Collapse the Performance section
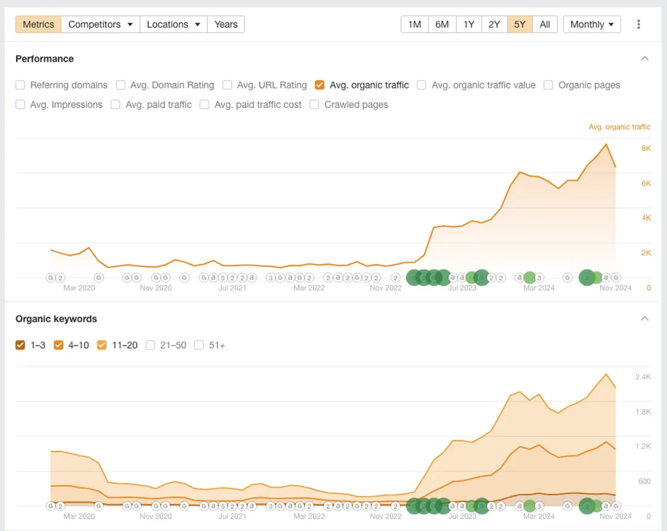The width and height of the screenshot is (667, 531). click(645, 58)
